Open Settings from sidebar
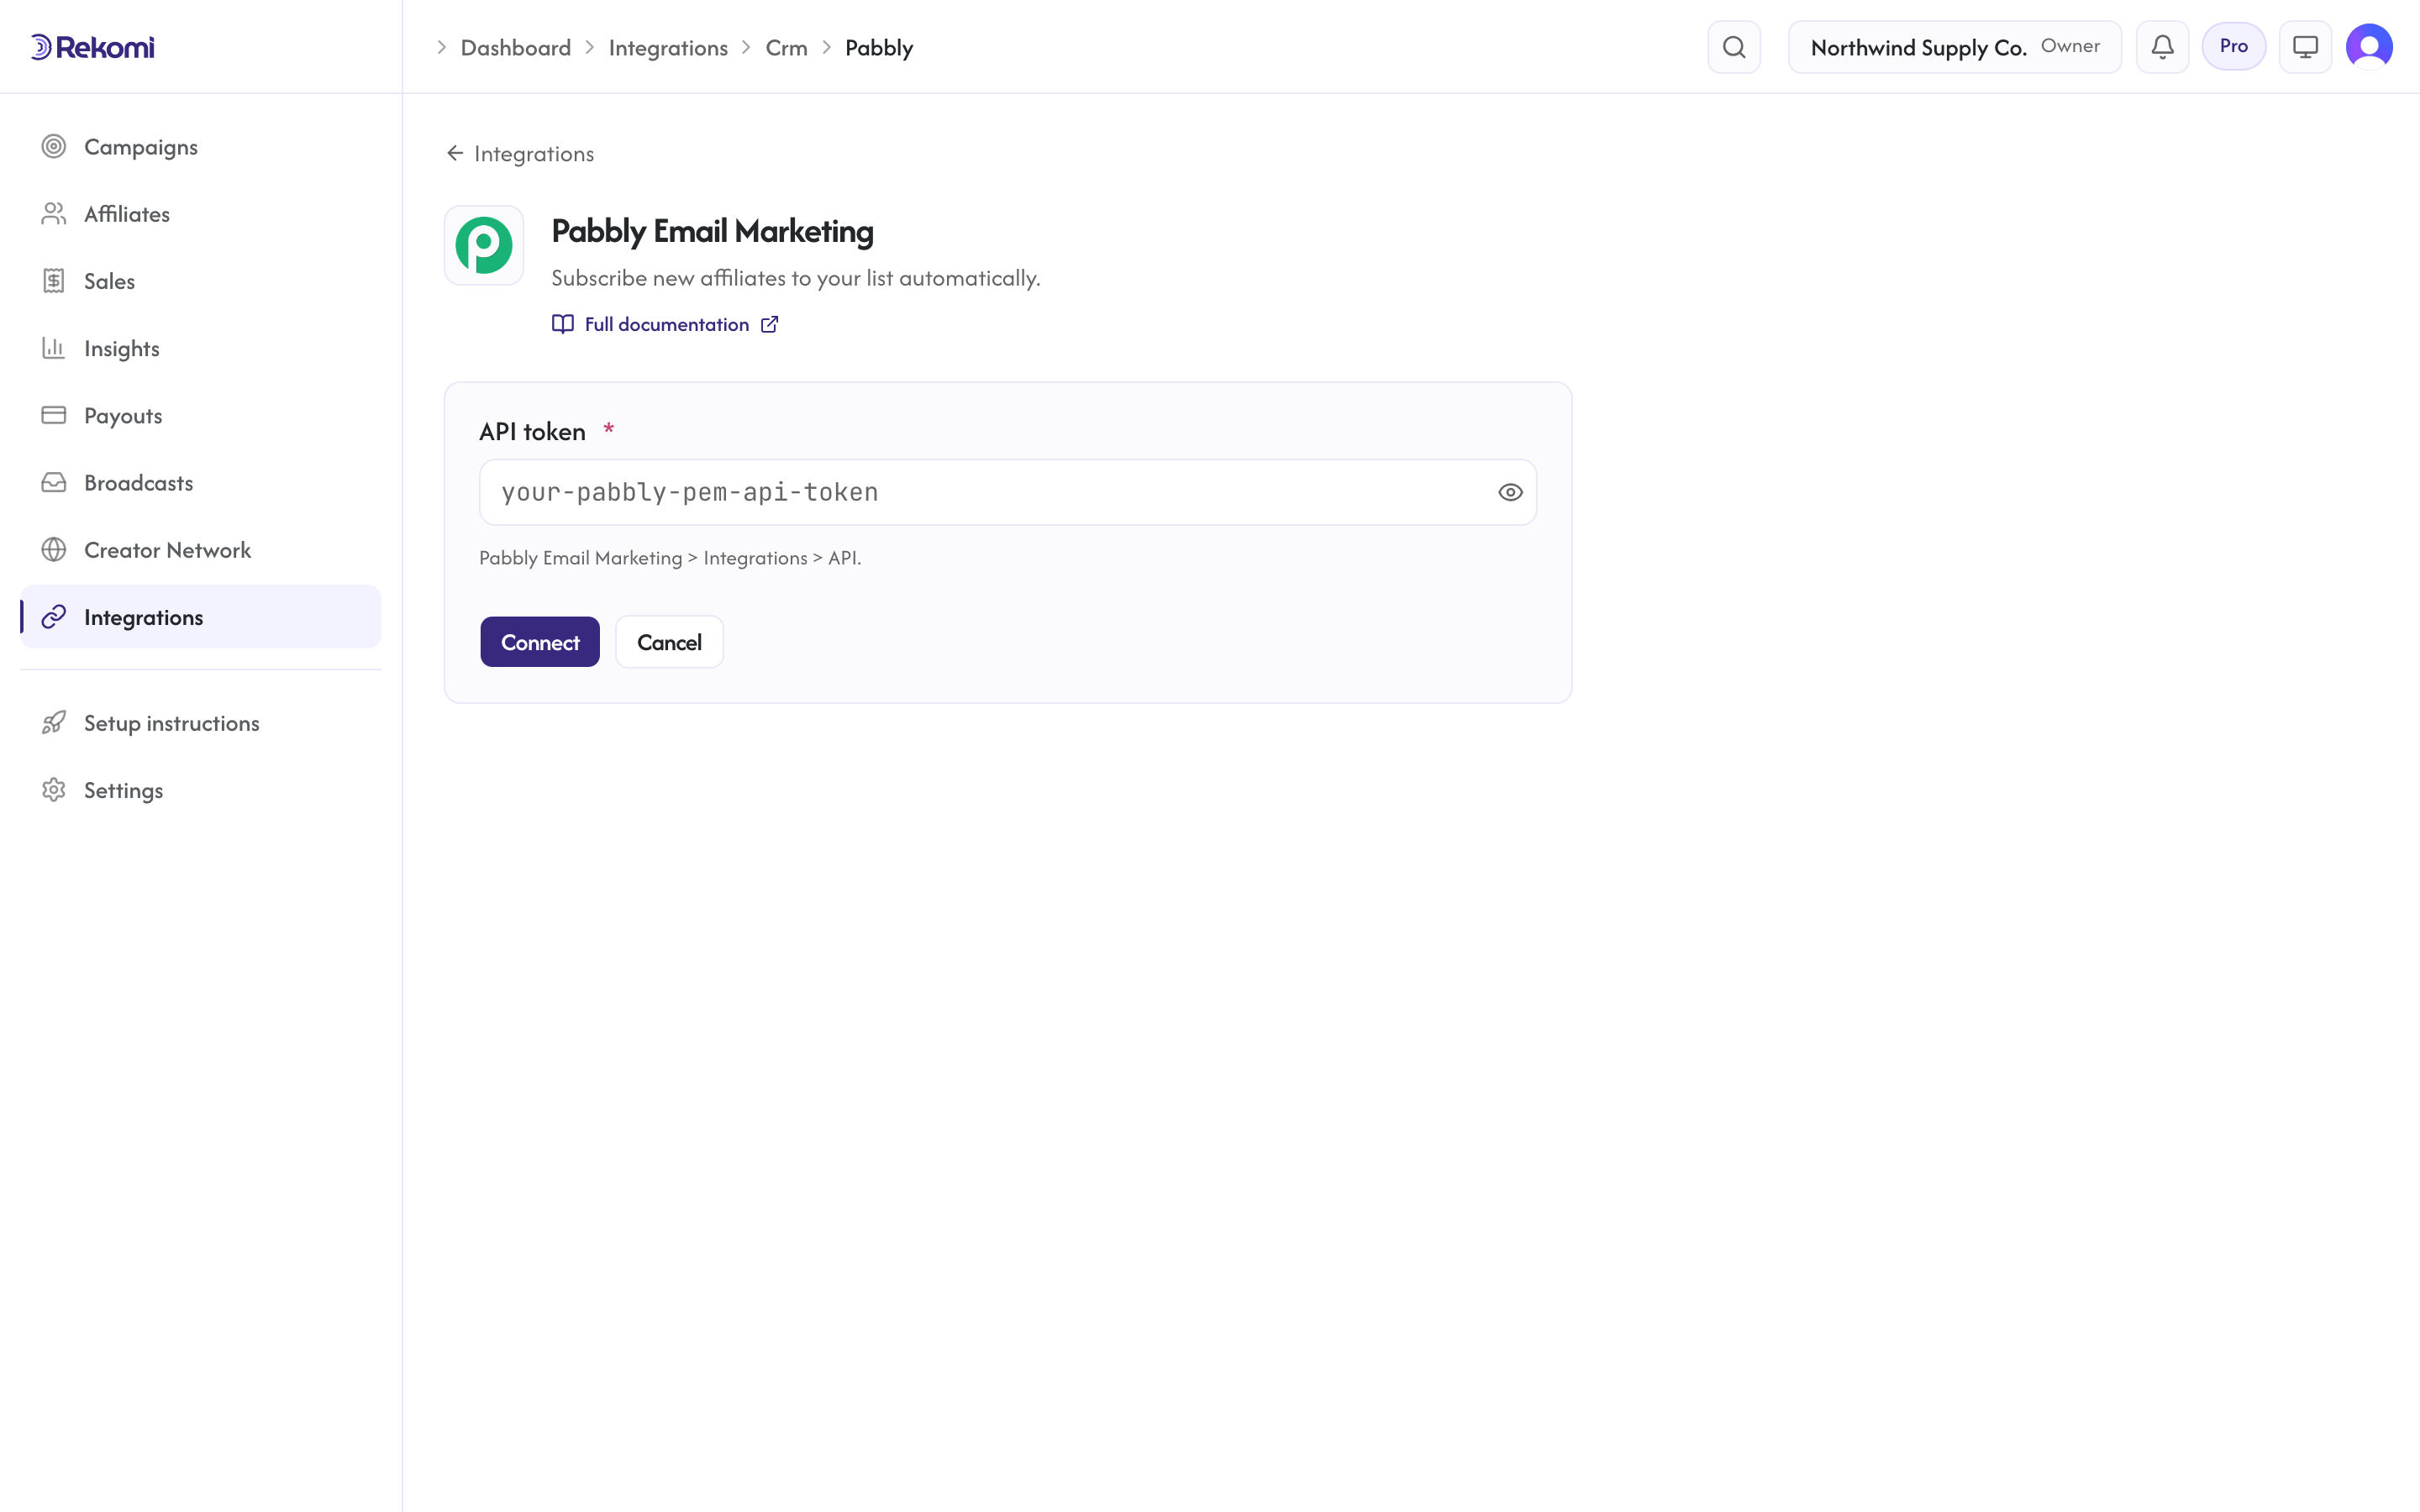 tap(200, 790)
